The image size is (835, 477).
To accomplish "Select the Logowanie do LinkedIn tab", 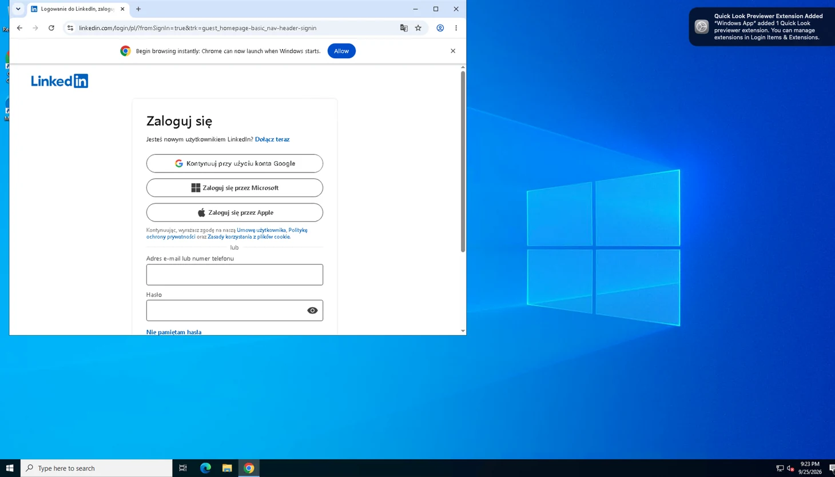I will (x=78, y=9).
